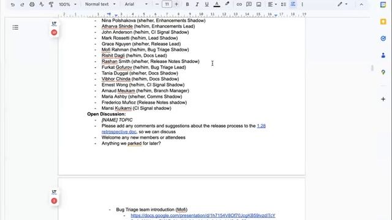
Task: Click the John Anderson attendee line
Action: pos(145,32)
